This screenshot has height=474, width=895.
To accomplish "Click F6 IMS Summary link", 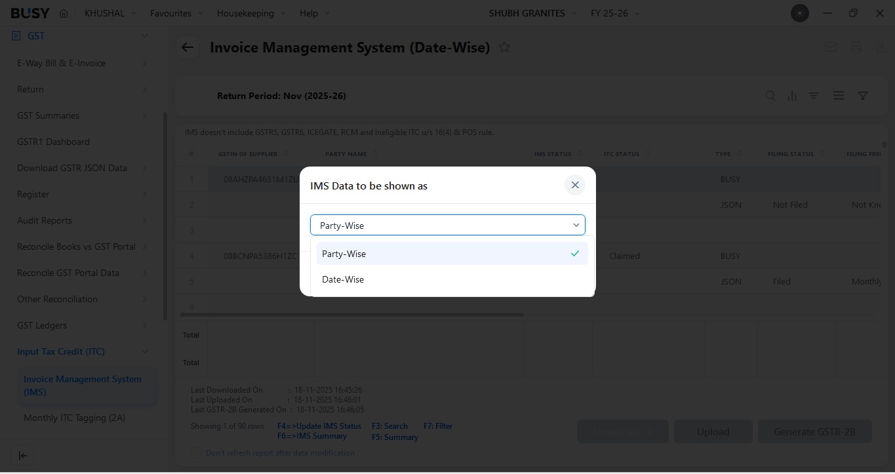I will coord(312,436).
